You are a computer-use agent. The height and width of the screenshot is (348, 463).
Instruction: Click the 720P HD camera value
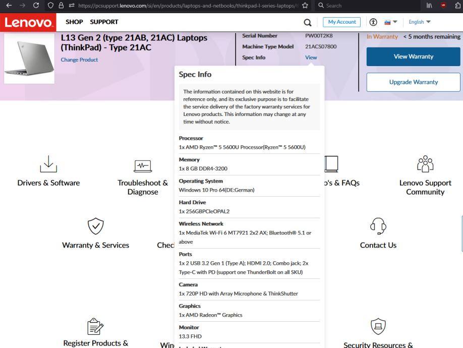(x=238, y=294)
